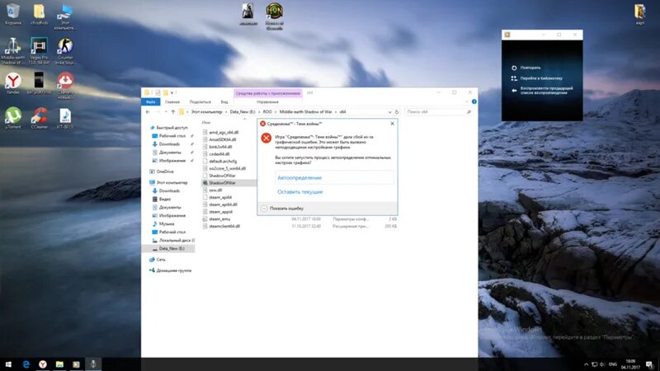660x371 pixels.
Task: Open the recent locations dropdown arrow
Action: tap(166, 112)
